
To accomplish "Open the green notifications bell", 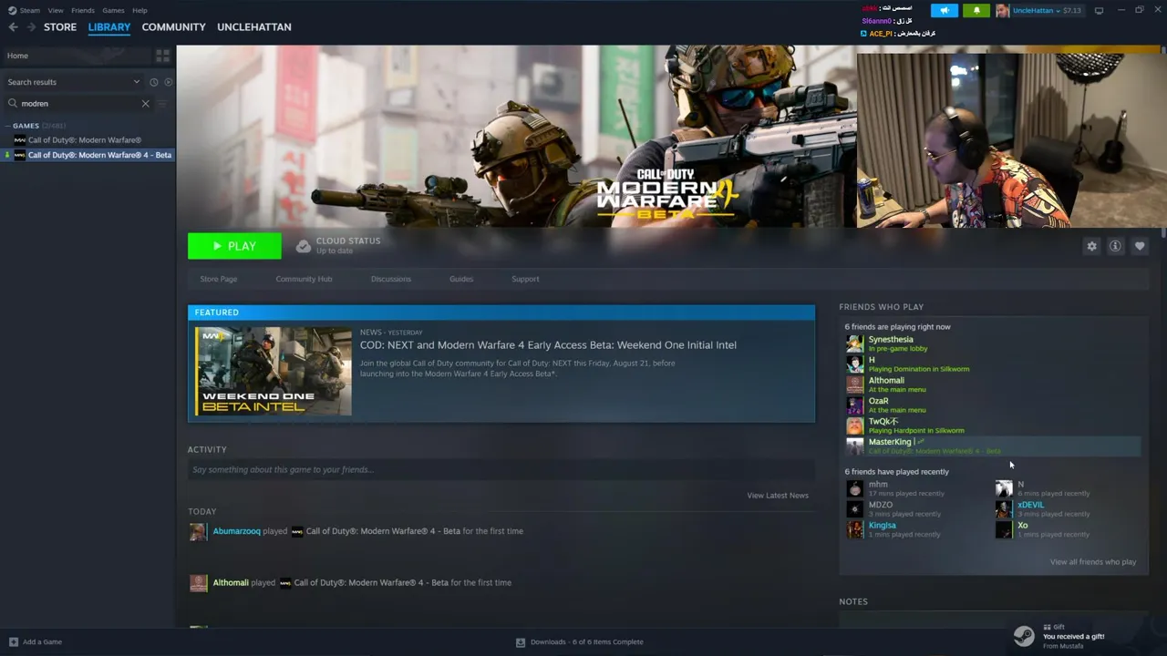I will point(976,10).
